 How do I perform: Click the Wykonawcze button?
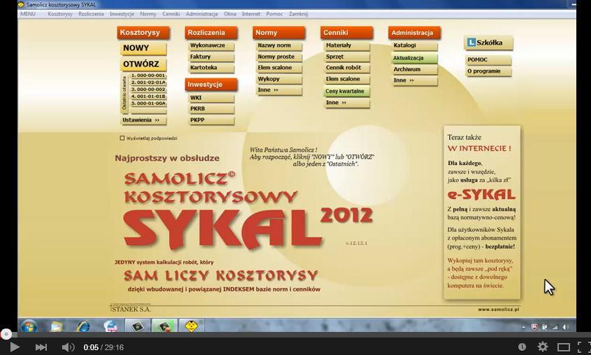(211, 45)
